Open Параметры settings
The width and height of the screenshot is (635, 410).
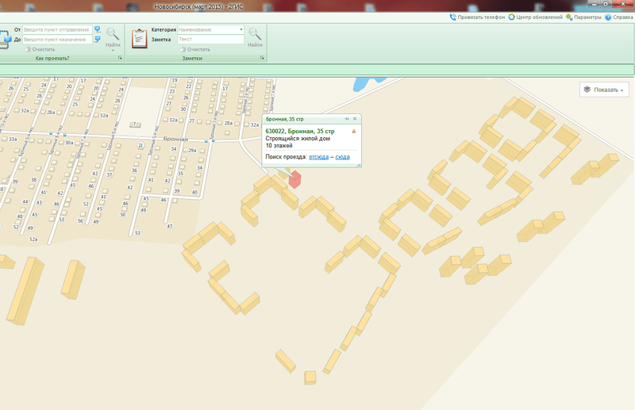pos(569,17)
